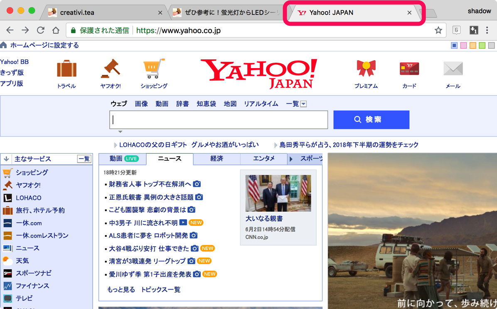Open the きっず版 link

(x=12, y=73)
